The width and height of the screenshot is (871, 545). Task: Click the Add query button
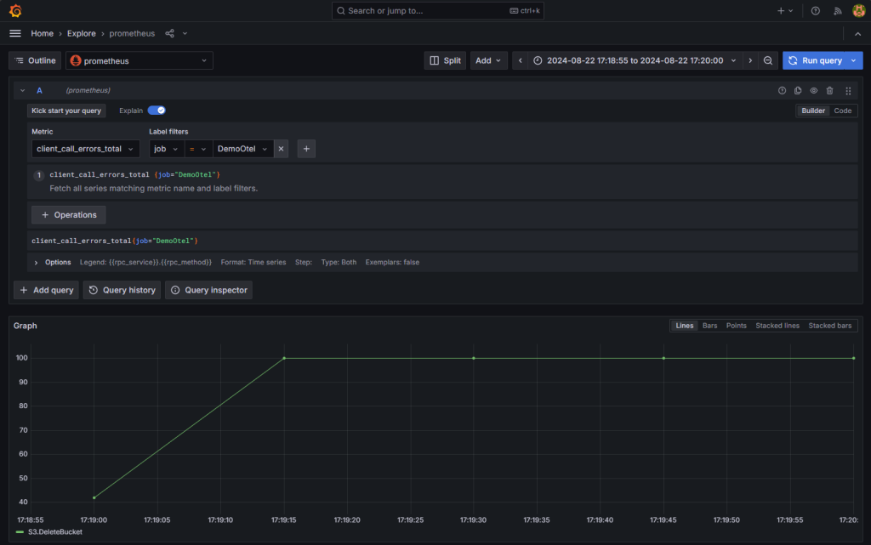(x=45, y=290)
